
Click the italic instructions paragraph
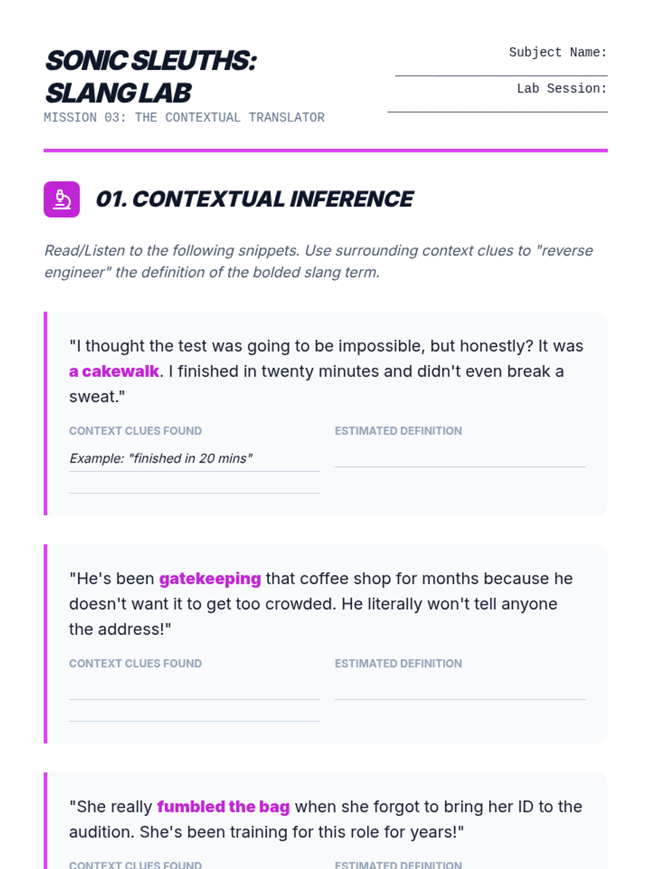[318, 261]
